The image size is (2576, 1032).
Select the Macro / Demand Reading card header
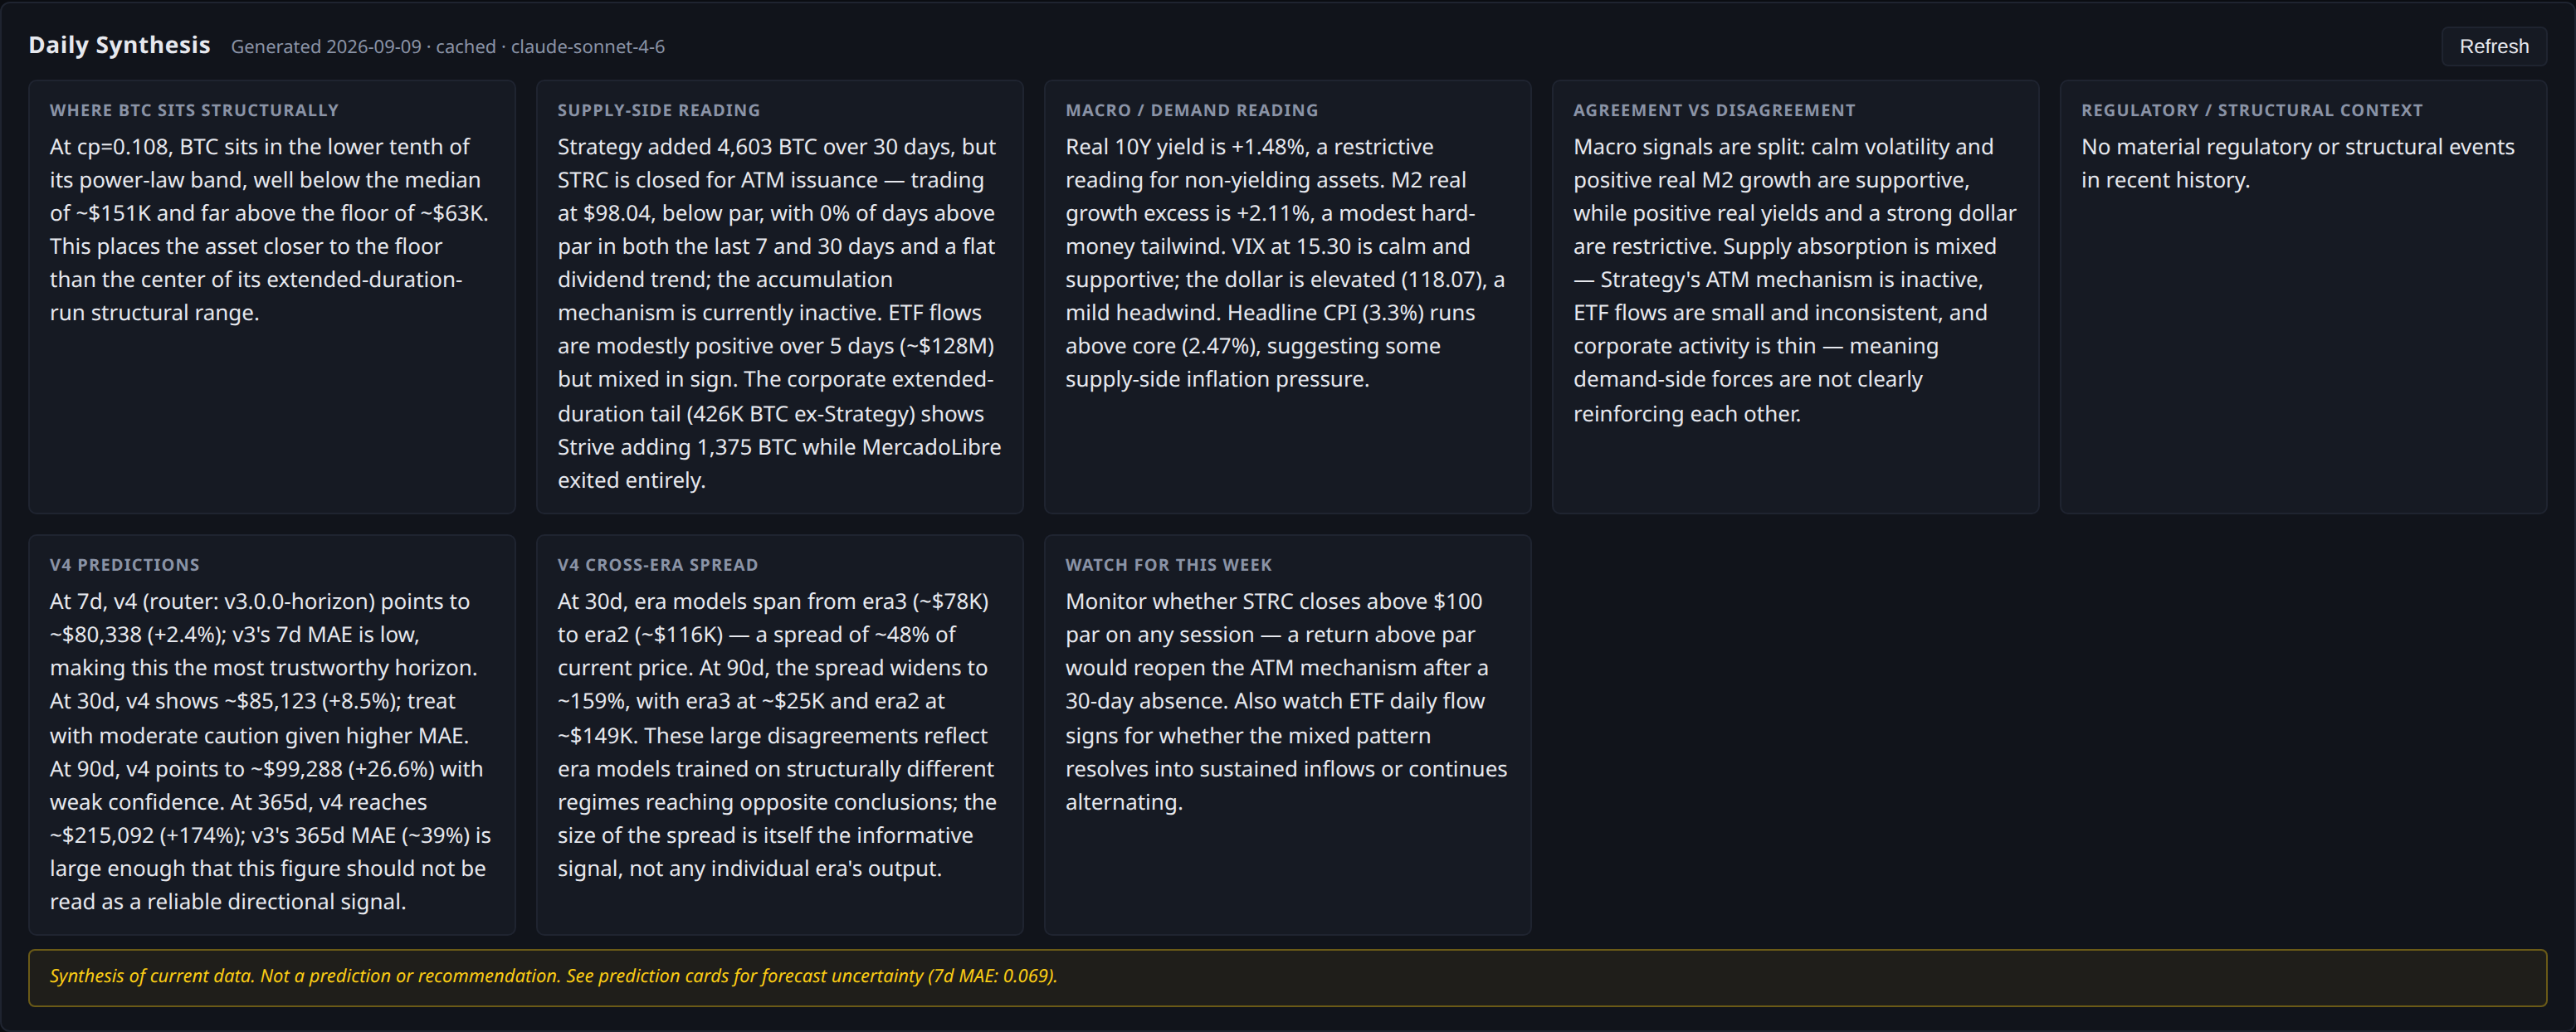click(1191, 110)
